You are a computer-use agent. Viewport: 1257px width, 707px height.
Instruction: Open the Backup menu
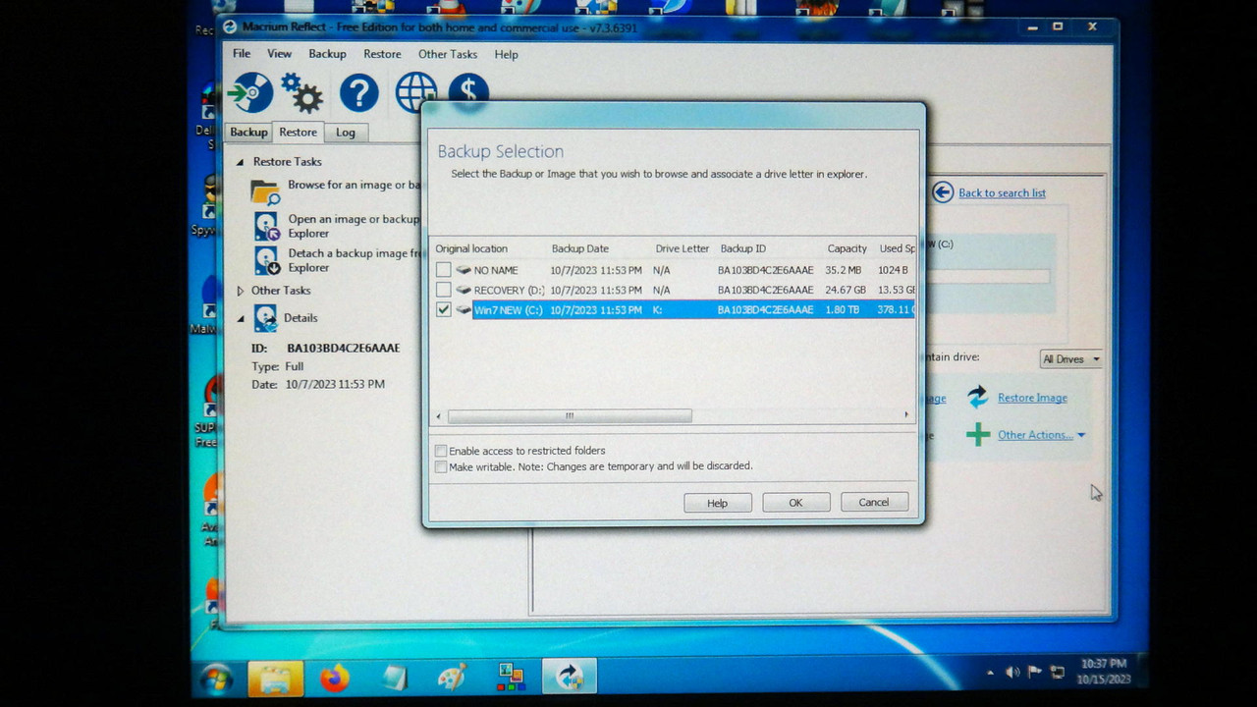pos(327,54)
